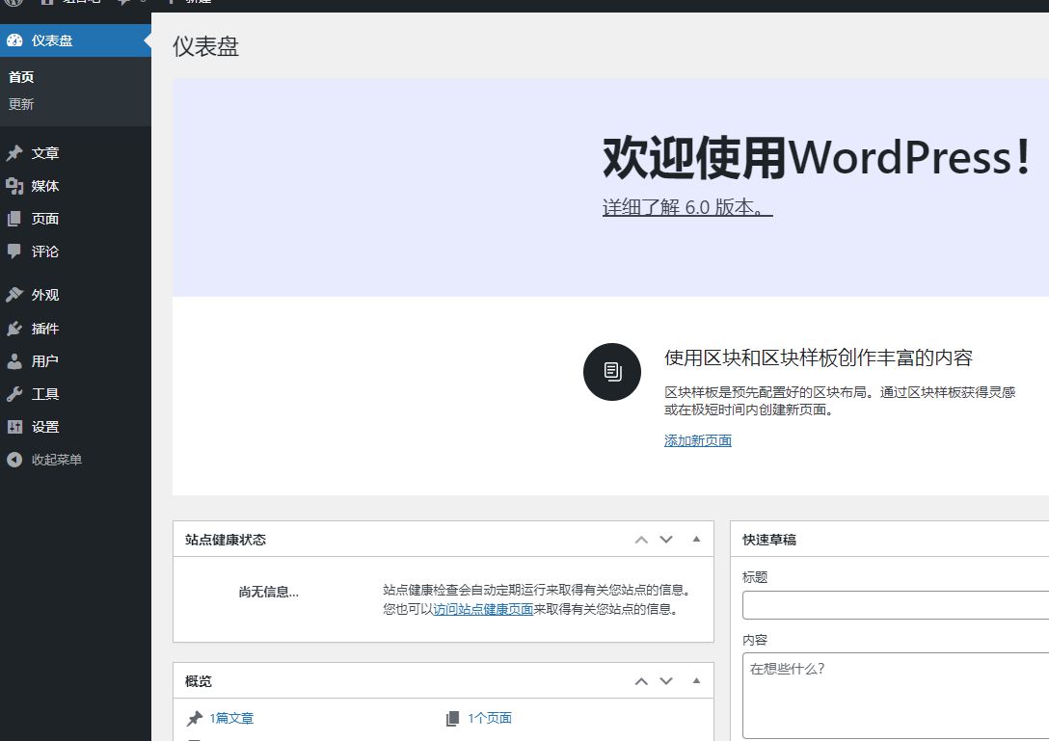Click the 概览 panel title
The image size is (1049, 741).
pos(198,681)
